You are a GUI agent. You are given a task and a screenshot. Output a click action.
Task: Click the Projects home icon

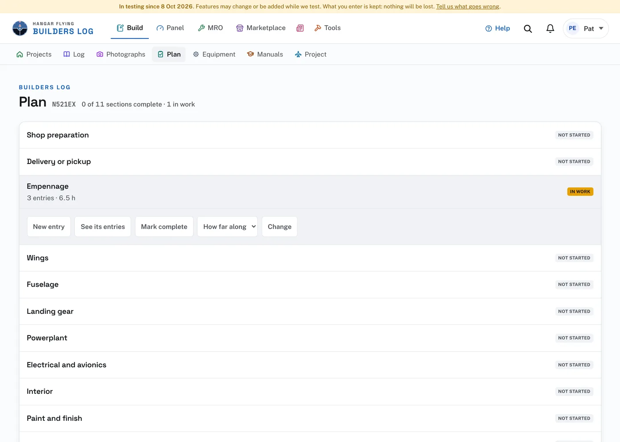point(19,54)
